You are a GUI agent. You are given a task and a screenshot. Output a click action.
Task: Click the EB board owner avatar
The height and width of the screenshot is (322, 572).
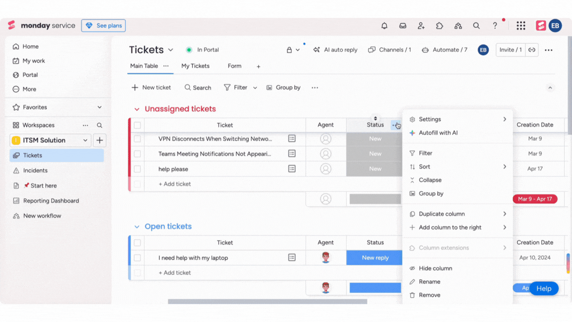483,50
